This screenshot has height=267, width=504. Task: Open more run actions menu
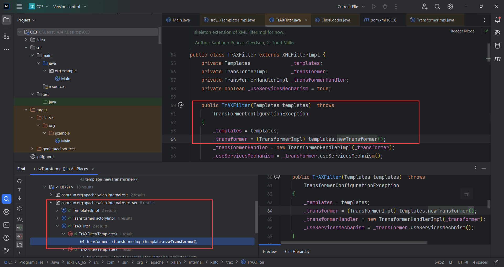pyautogui.click(x=396, y=7)
